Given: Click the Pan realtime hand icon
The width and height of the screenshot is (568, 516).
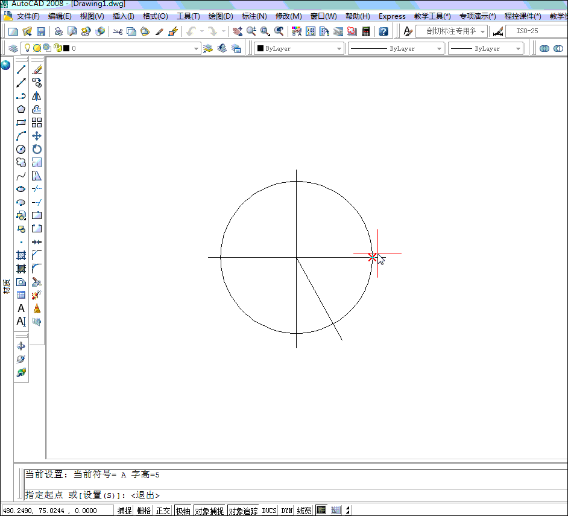Looking at the screenshot, I should click(238, 31).
